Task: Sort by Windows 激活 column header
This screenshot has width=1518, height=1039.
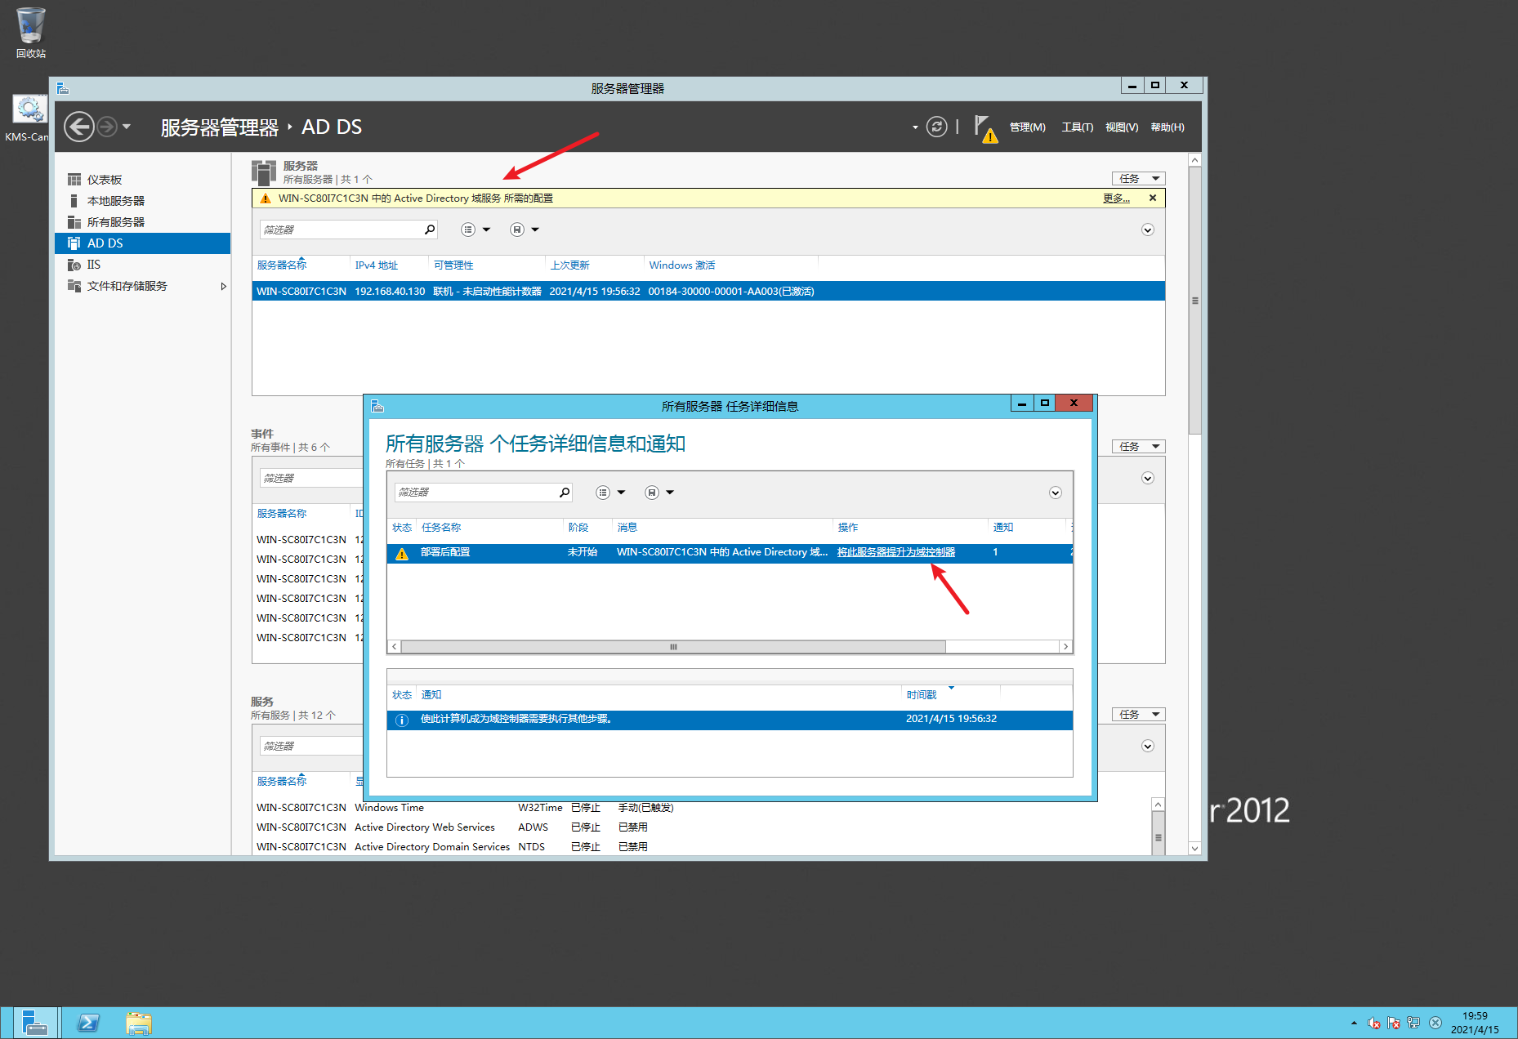Action: [681, 265]
